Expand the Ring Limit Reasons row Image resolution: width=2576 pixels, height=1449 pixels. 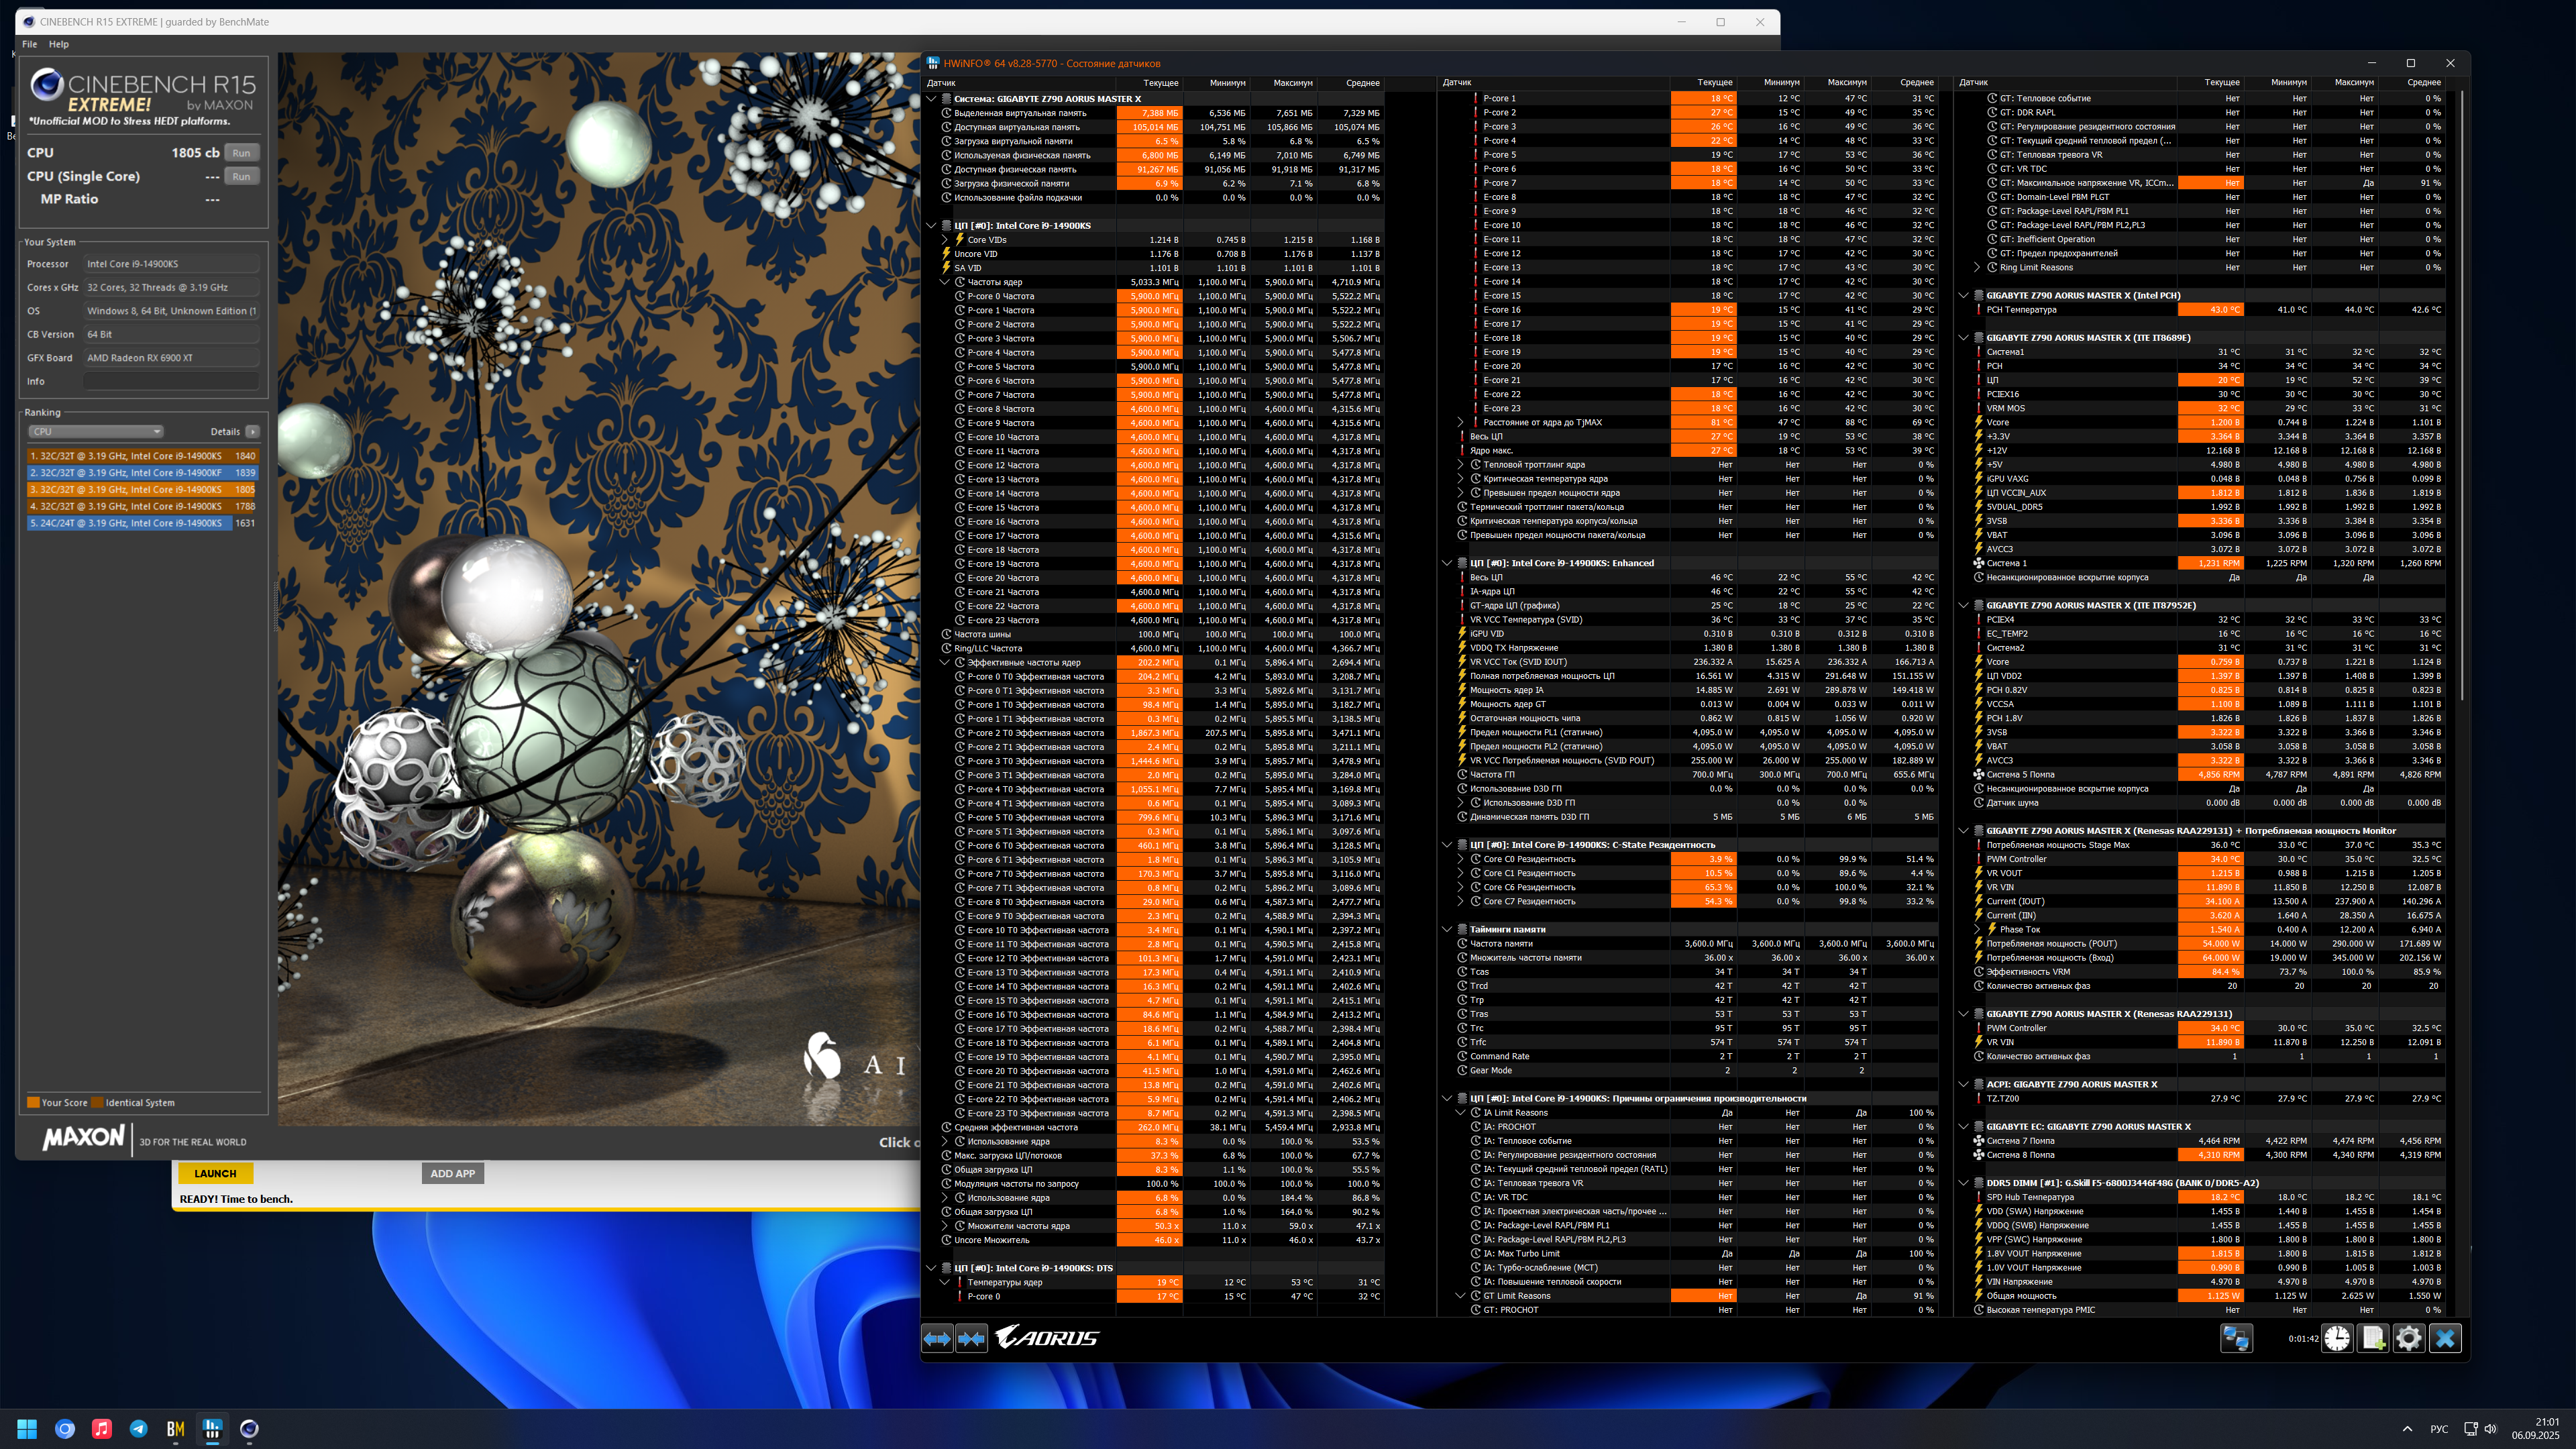[x=1977, y=268]
